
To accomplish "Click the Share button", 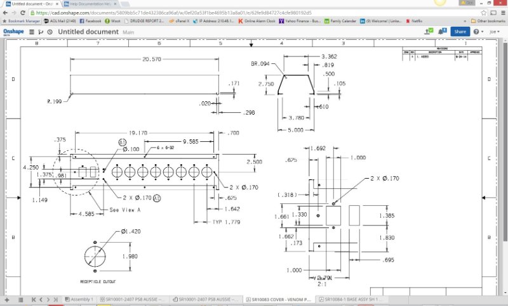I will (x=460, y=31).
